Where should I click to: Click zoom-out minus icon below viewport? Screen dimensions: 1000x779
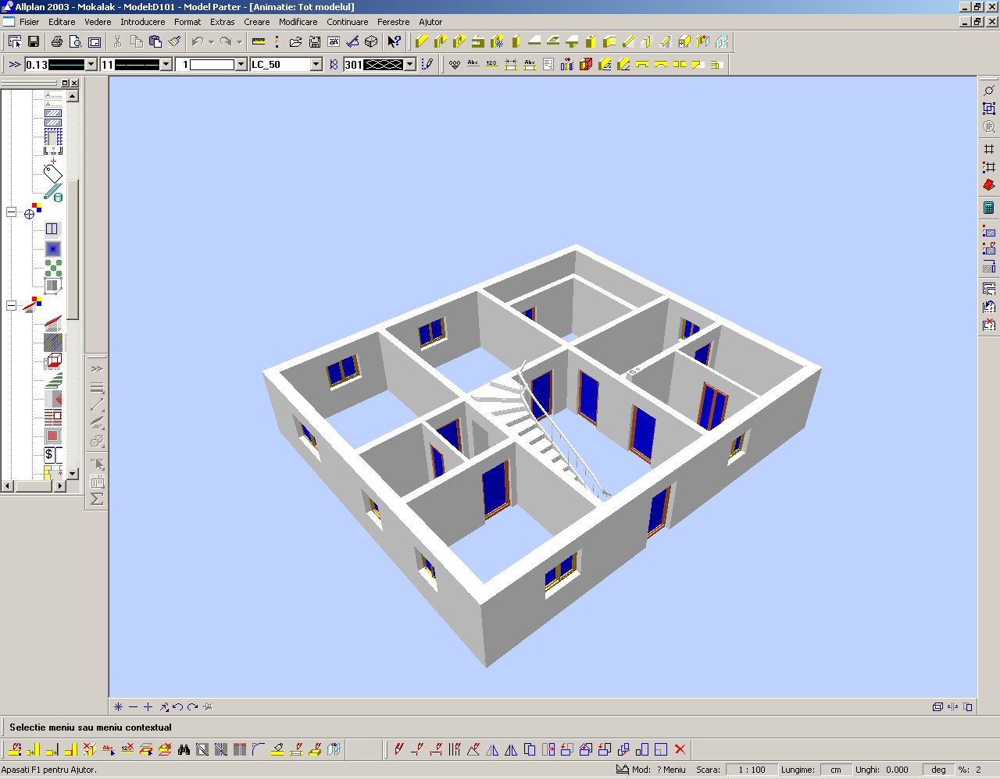(133, 707)
